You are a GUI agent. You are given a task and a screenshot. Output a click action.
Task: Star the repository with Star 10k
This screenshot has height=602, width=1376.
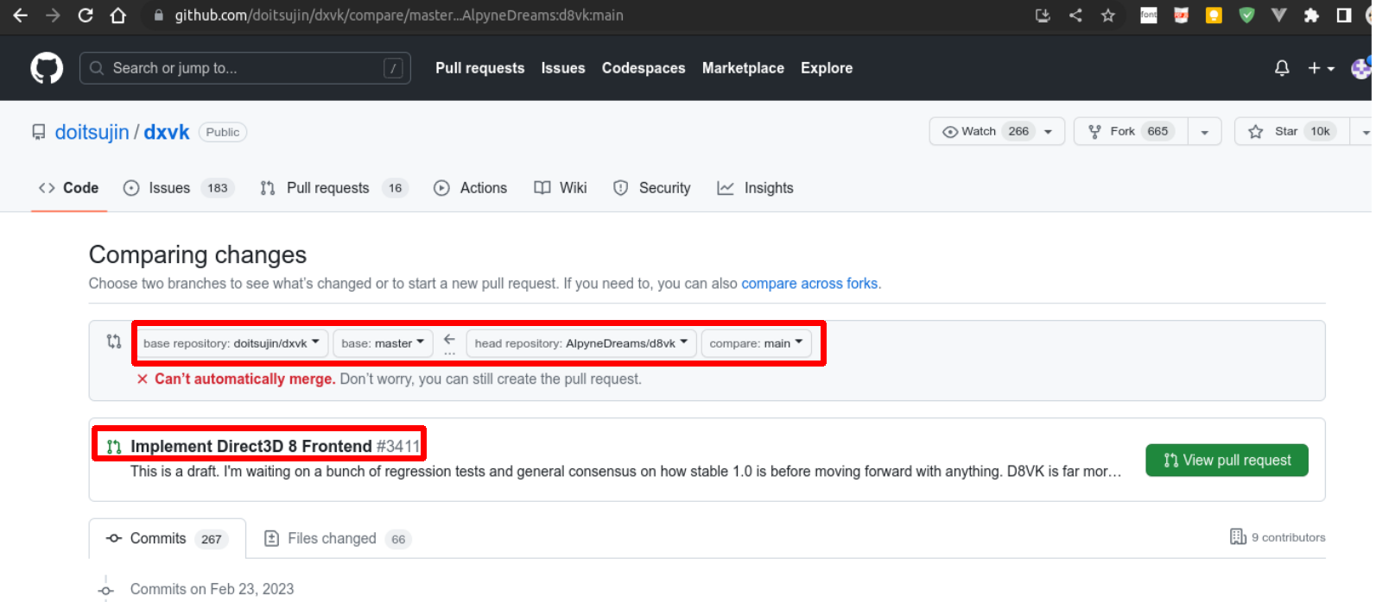tap(1292, 131)
